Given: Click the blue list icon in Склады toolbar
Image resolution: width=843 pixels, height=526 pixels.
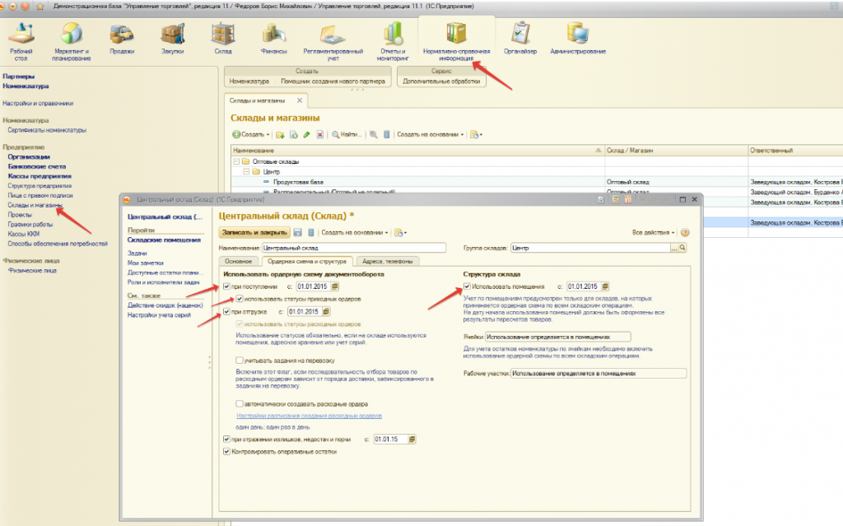Looking at the screenshot, I should click(x=386, y=134).
